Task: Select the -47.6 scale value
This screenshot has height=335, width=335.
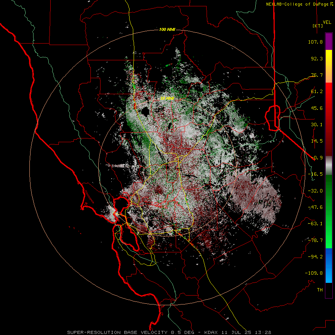Action: click(x=315, y=207)
